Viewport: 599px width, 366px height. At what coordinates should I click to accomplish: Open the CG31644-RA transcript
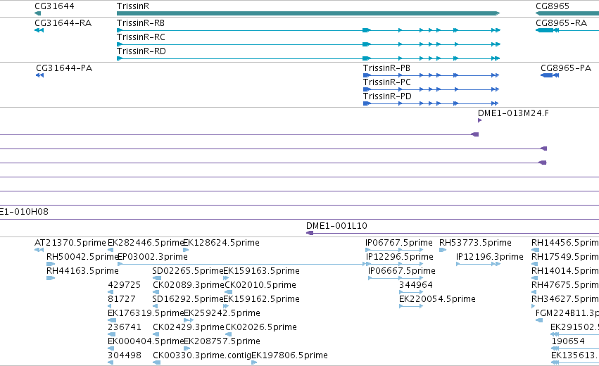tap(63, 23)
